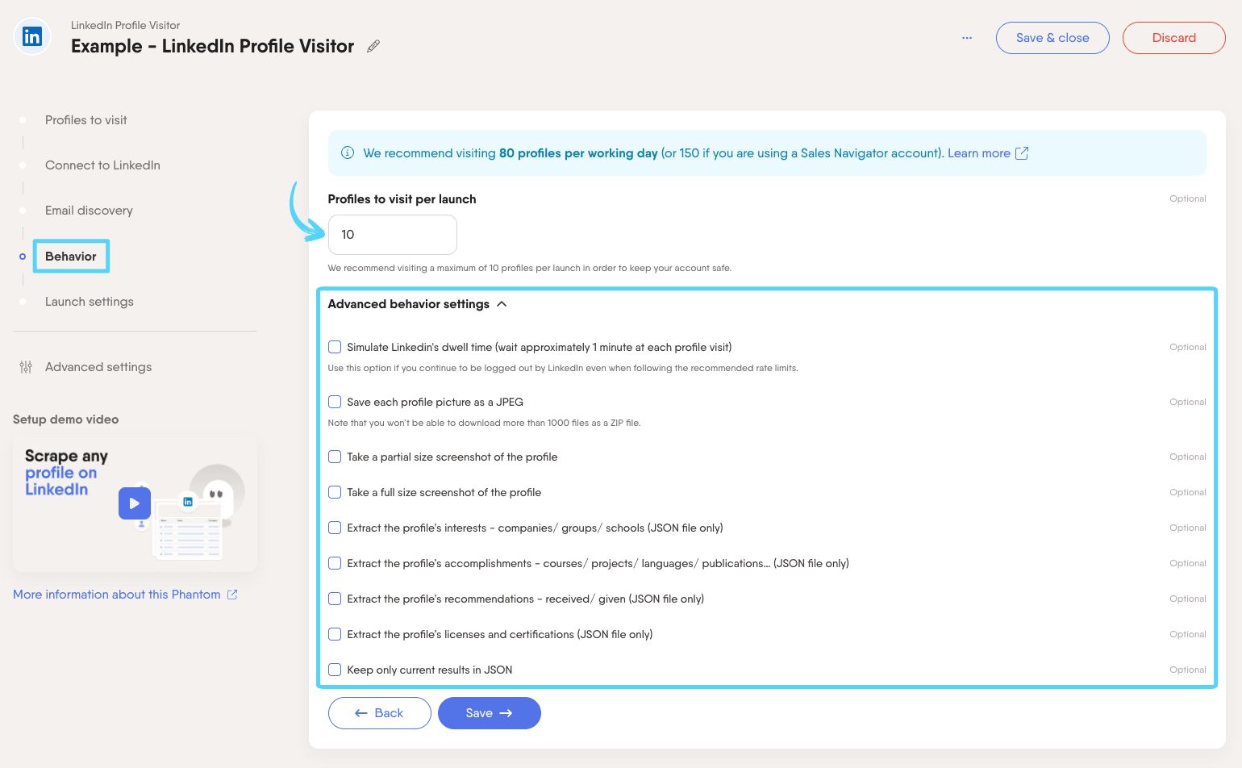Viewport: 1242px width, 768px height.
Task: Play the setup demo video
Action: [135, 503]
